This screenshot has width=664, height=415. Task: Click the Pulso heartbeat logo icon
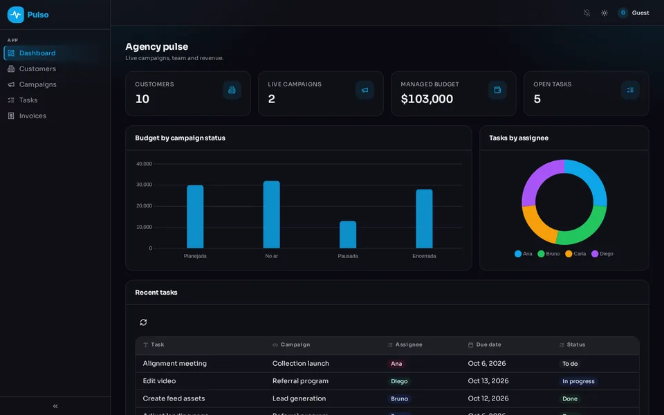coord(16,15)
